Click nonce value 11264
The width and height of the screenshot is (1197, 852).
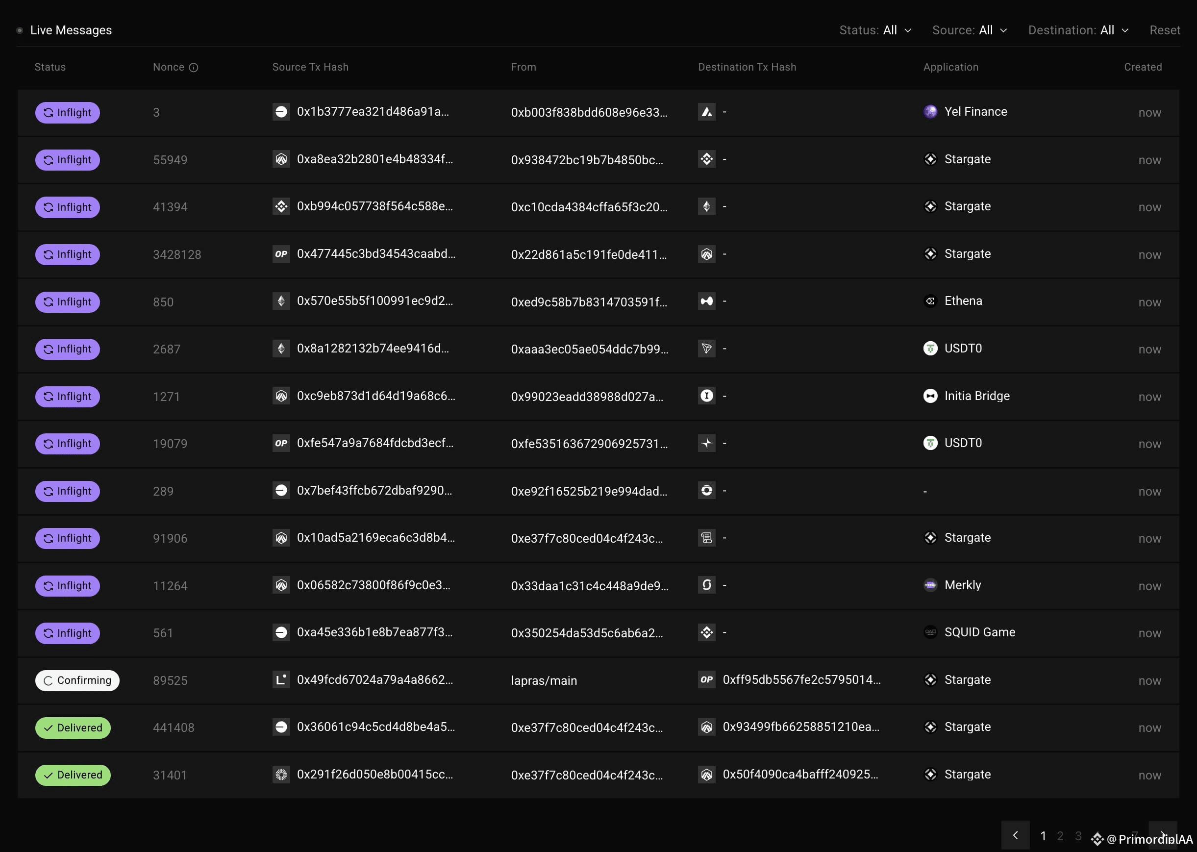(170, 586)
